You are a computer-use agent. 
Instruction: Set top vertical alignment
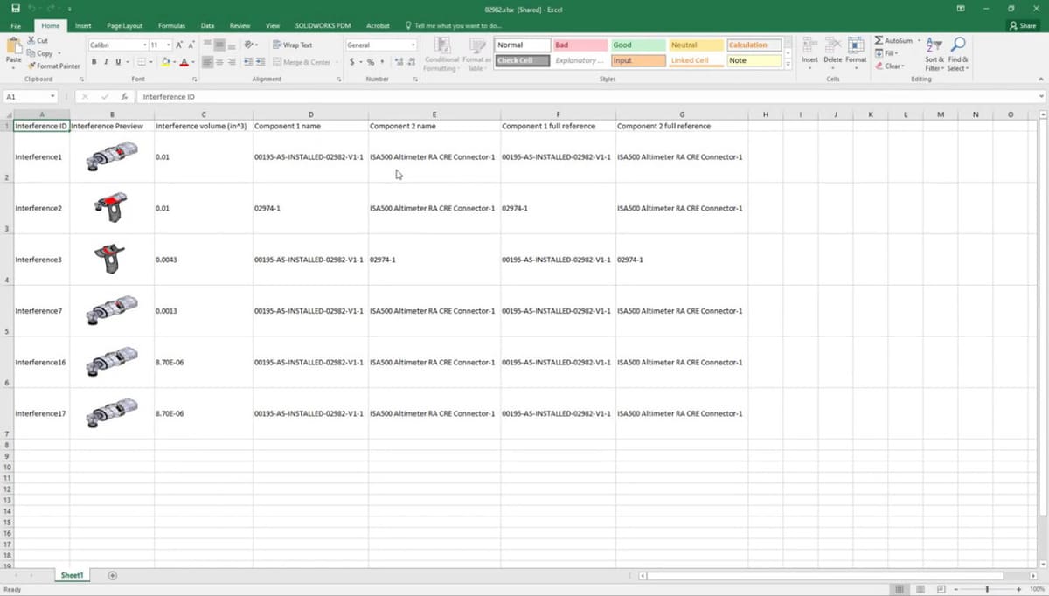tap(207, 45)
